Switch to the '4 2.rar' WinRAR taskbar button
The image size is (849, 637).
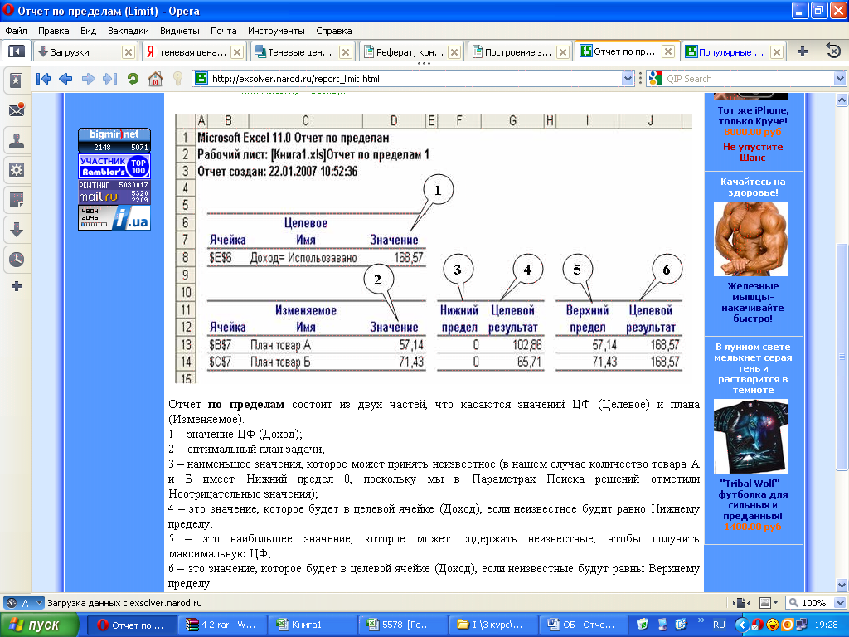223,625
